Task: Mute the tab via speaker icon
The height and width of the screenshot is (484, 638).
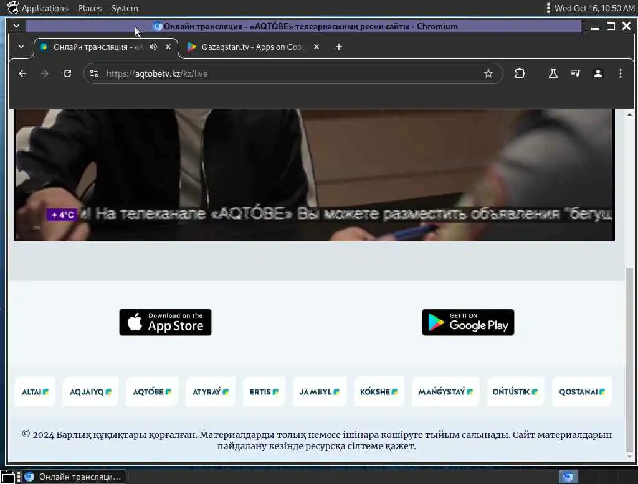Action: 153,47
